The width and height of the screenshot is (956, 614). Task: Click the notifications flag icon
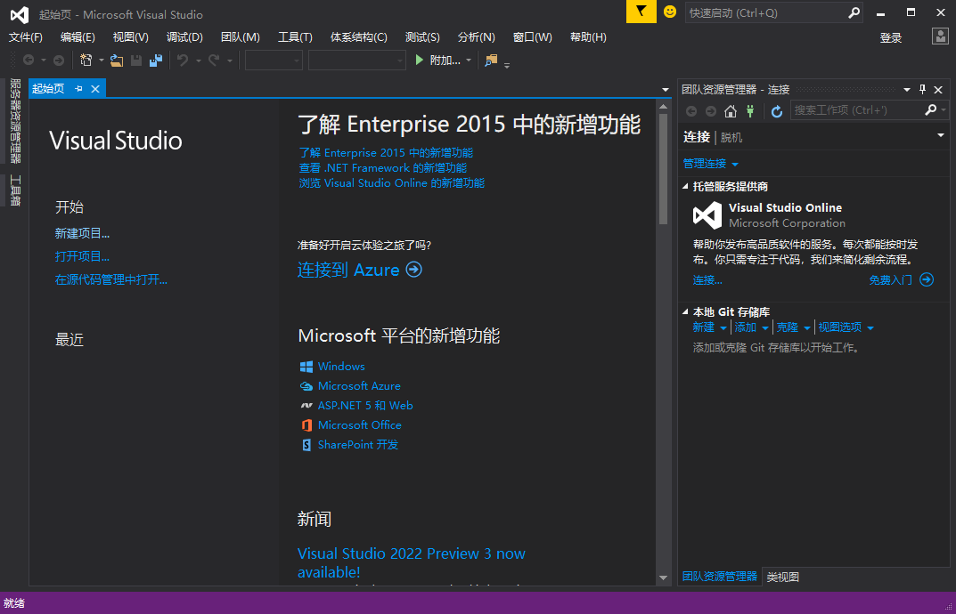pos(641,12)
